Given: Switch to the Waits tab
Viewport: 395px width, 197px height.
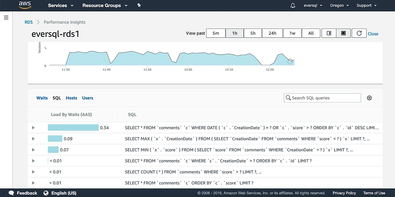Looking at the screenshot, I should click(x=42, y=98).
